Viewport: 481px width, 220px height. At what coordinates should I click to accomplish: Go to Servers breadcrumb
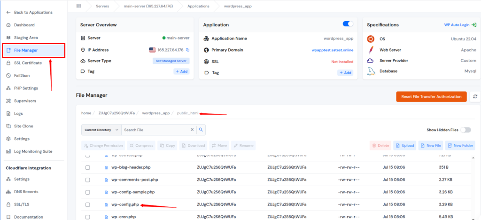click(102, 6)
